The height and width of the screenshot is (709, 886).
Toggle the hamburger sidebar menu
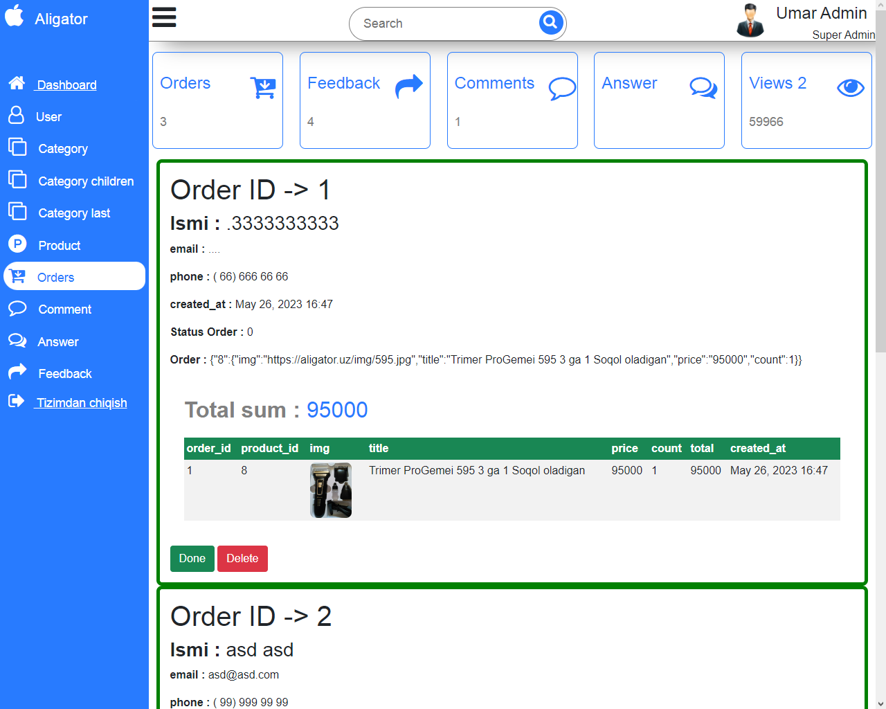[x=164, y=17]
